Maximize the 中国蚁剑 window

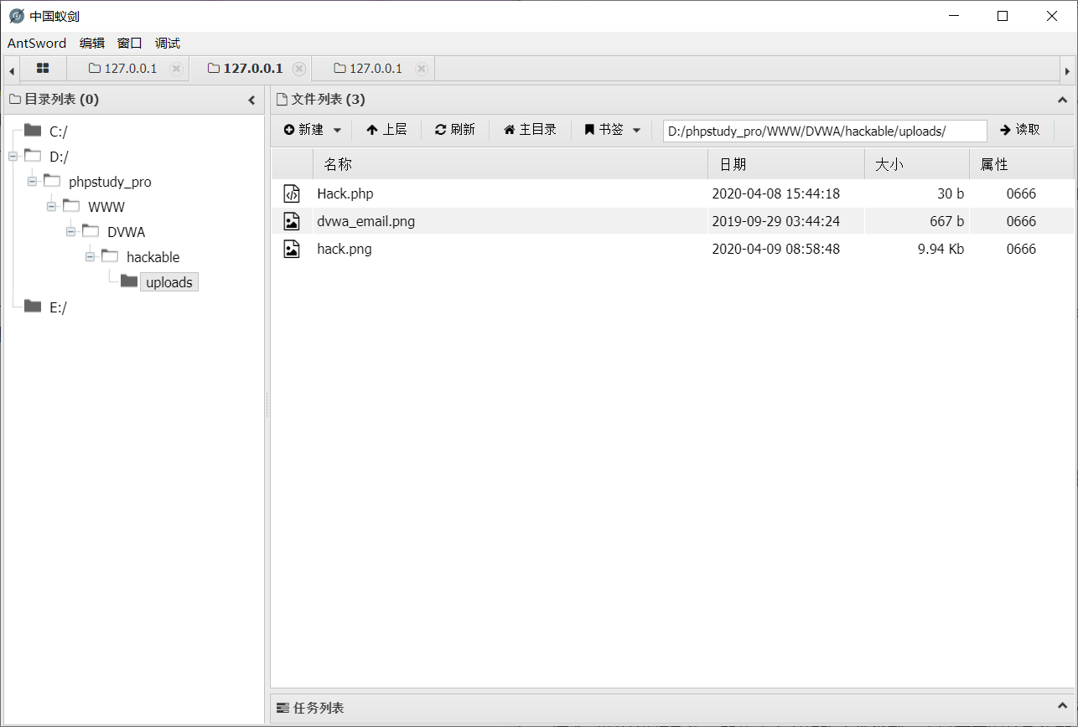click(x=1003, y=16)
